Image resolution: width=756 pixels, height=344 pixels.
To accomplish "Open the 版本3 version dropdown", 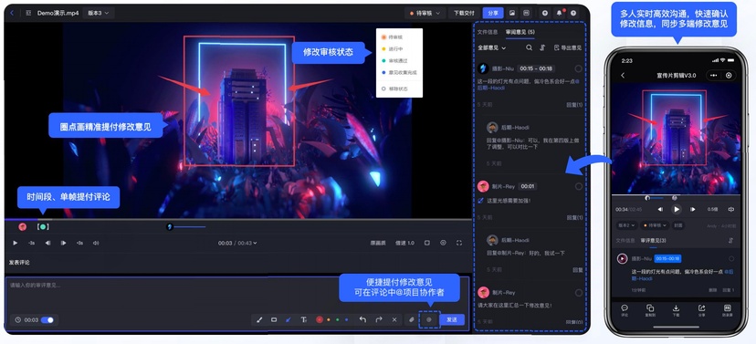I will pos(99,13).
